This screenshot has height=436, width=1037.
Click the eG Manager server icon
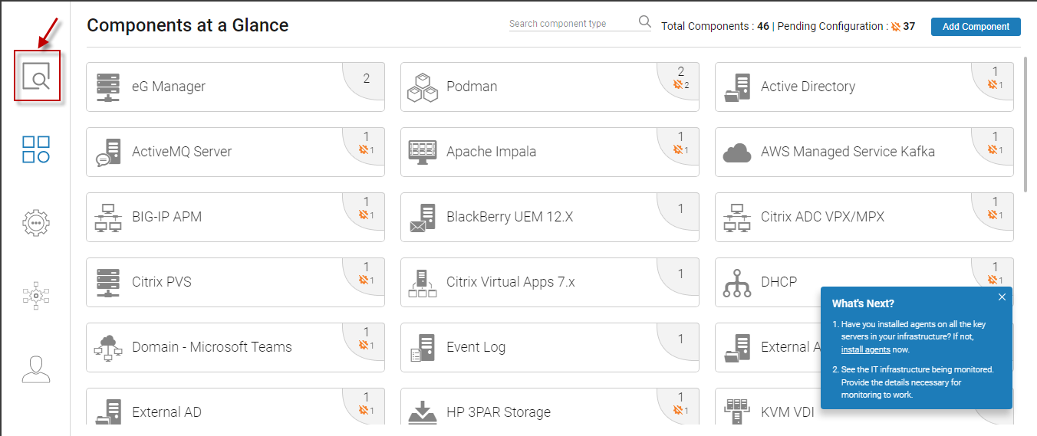click(x=108, y=87)
